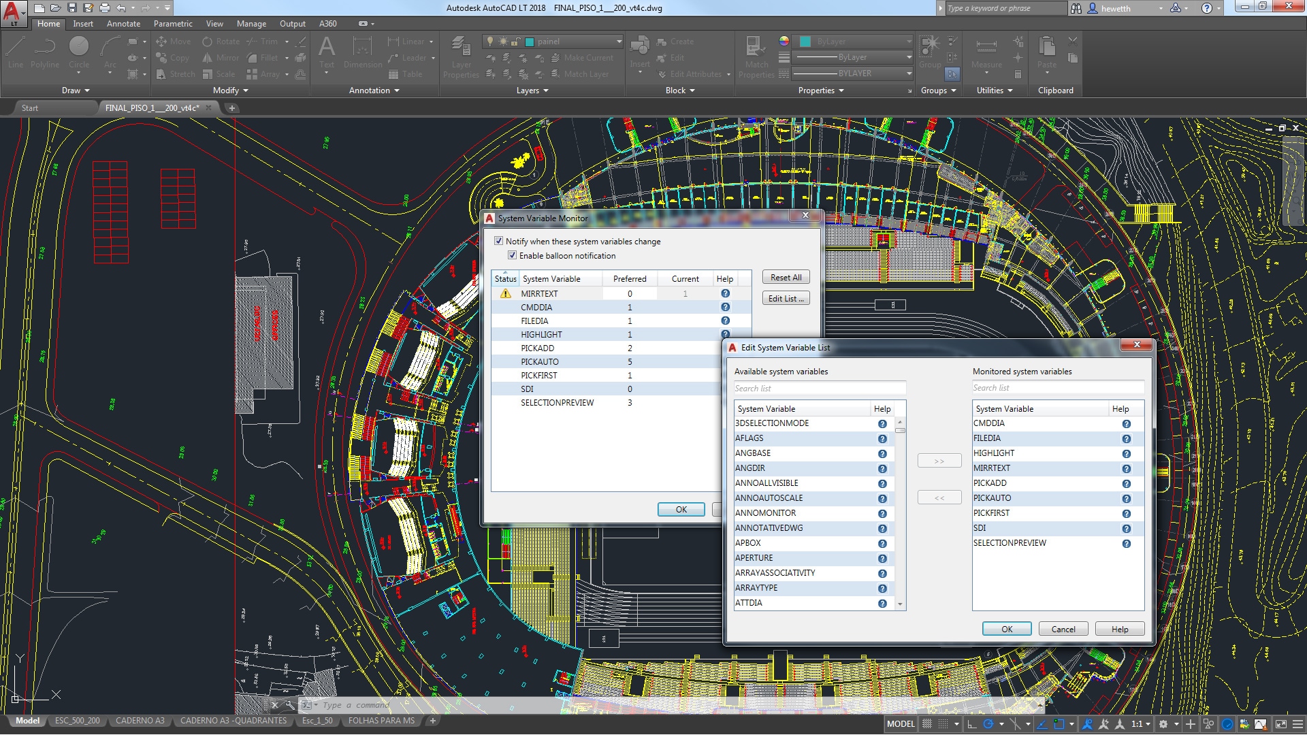Click the Reset All button in monitor
This screenshot has height=735, width=1307.
[x=786, y=277]
